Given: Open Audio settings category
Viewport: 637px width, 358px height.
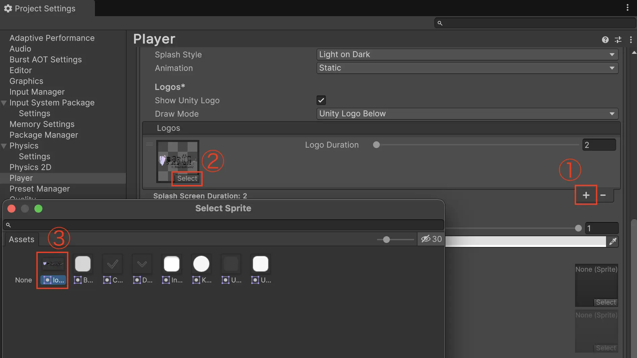Looking at the screenshot, I should 20,49.
